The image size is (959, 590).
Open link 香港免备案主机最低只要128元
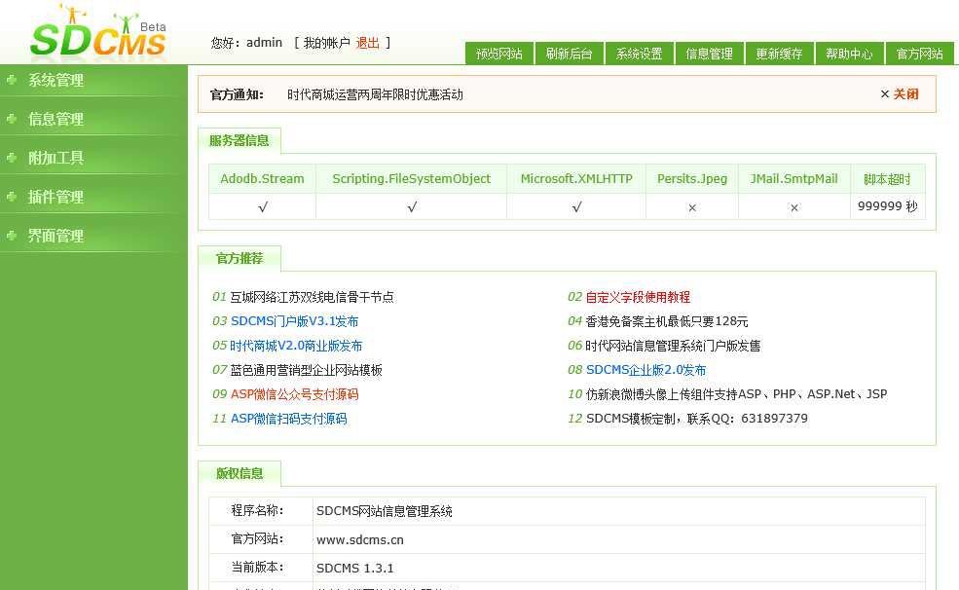coord(667,321)
